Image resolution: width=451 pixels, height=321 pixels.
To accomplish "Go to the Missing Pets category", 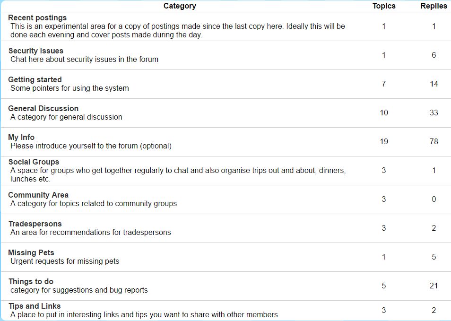I will [31, 252].
